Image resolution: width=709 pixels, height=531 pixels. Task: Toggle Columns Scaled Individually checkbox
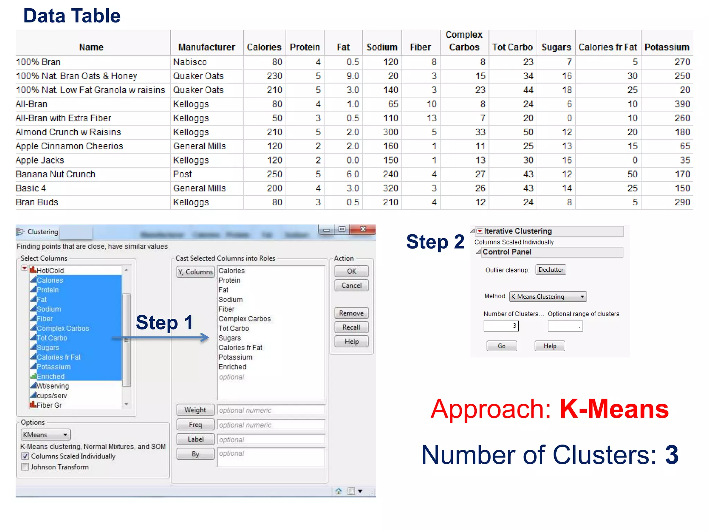click(x=25, y=456)
